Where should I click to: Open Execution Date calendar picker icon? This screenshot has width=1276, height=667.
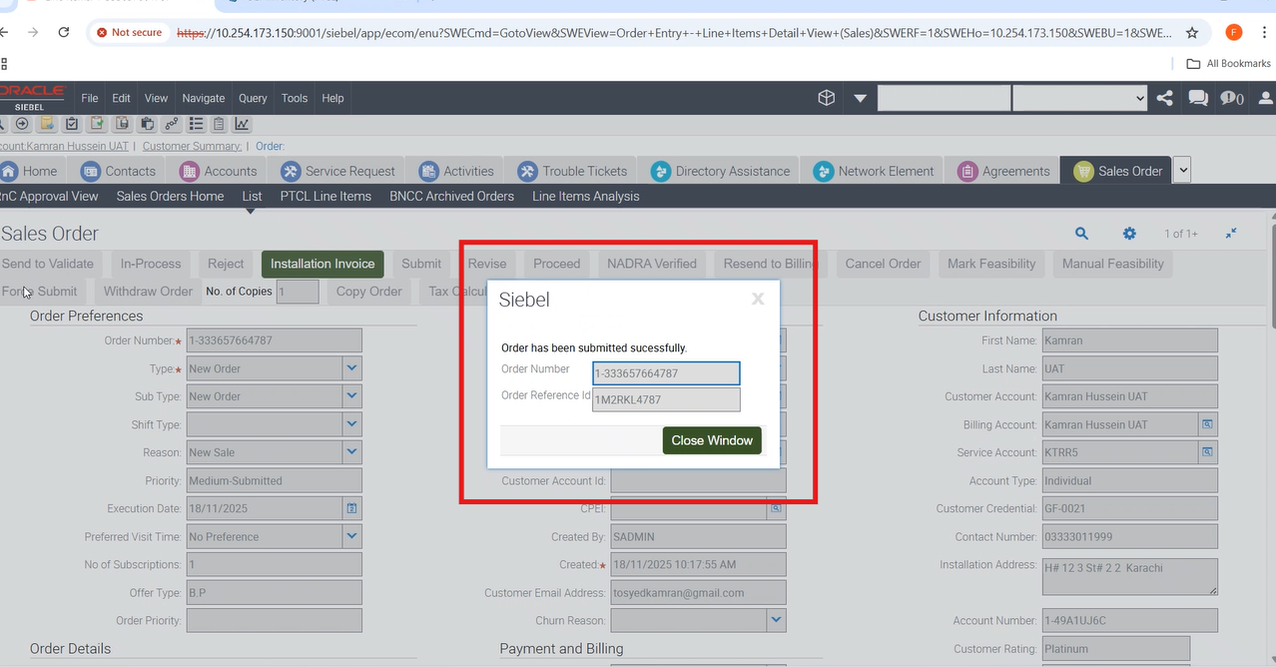(351, 508)
